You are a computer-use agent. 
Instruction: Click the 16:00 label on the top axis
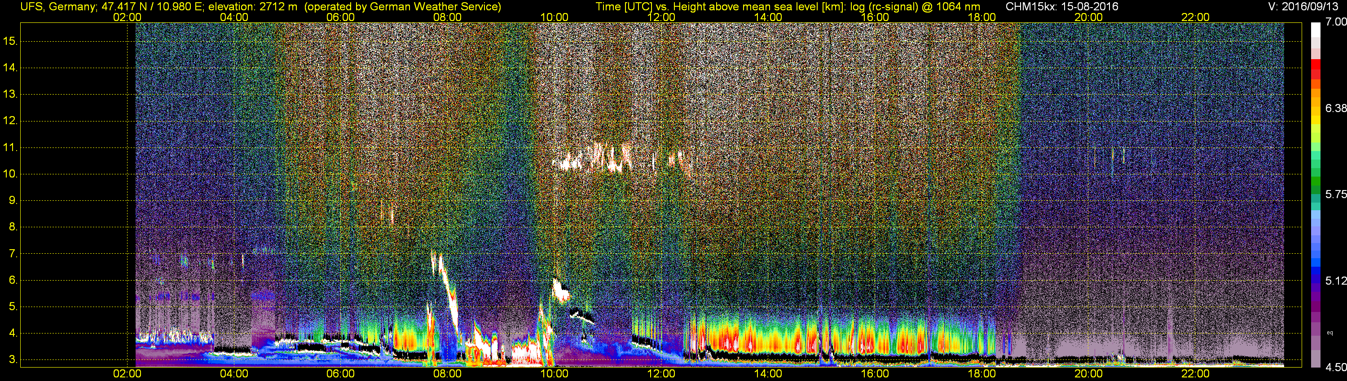(875, 17)
